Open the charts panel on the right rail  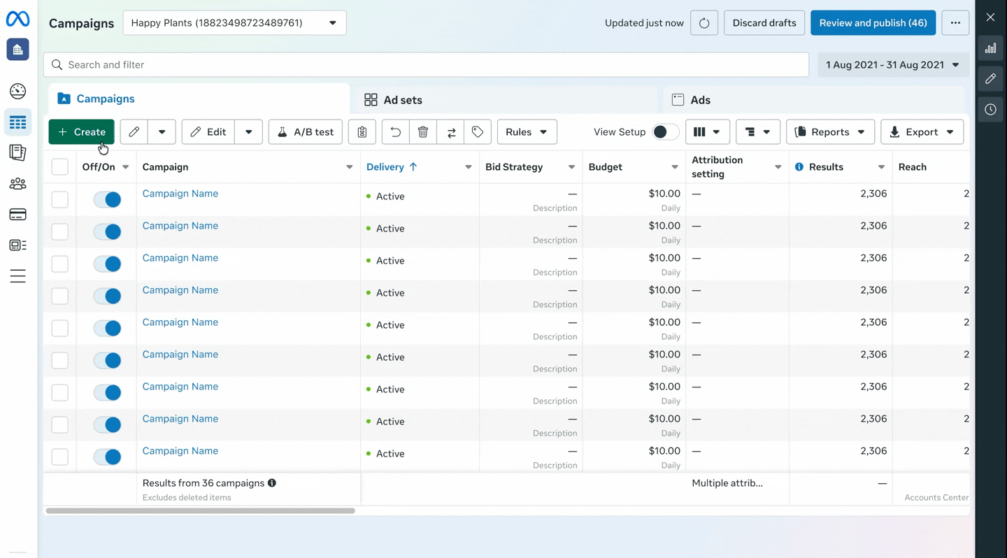(x=990, y=48)
